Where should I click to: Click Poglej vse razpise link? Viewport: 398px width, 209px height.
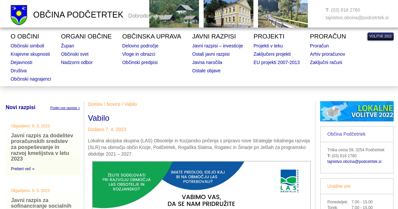point(65,108)
